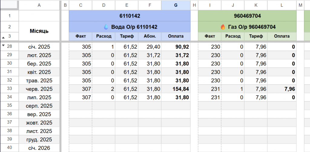Click water Факт cell for лип. 2025
Image resolution: width=310 pixels, height=152 pixels.
click(x=81, y=97)
